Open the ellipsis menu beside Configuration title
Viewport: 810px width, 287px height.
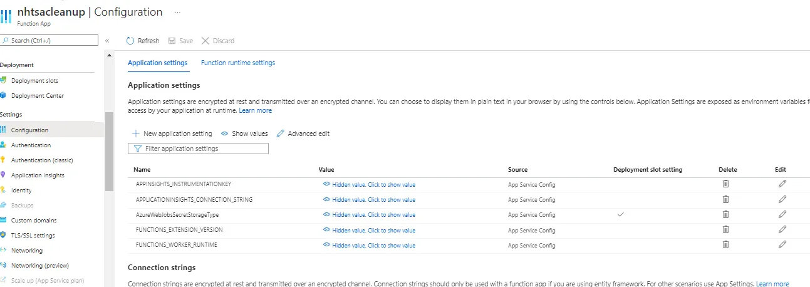pos(177,12)
